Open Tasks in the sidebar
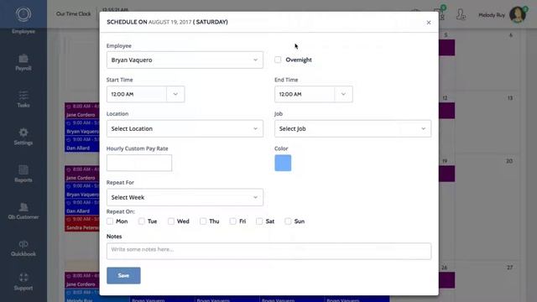Screen dimensions: 537x302 click(x=23, y=100)
